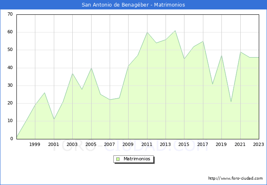Click the 2020 dip data point

pos(231,102)
